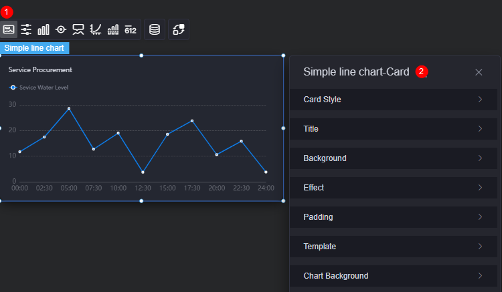Open the interaction swap shapes icon
The height and width of the screenshot is (292, 502).
point(179,29)
